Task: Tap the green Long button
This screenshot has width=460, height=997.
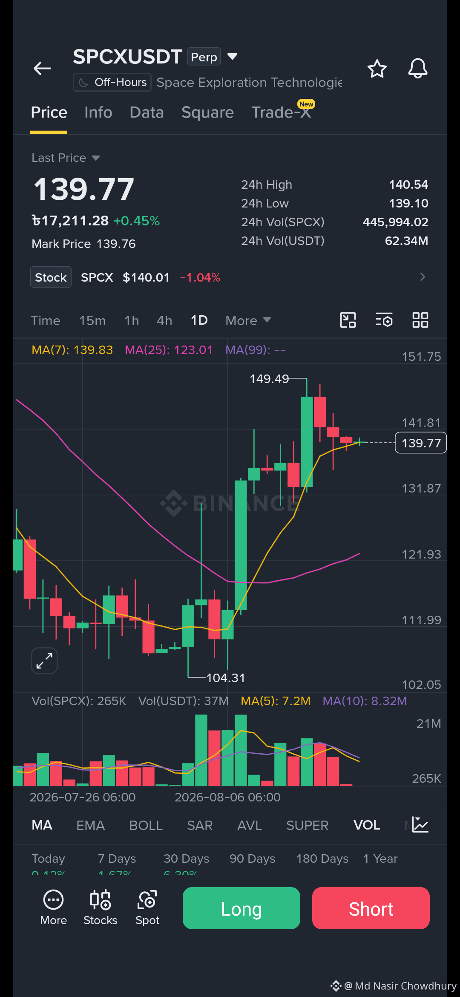Action: [241, 908]
